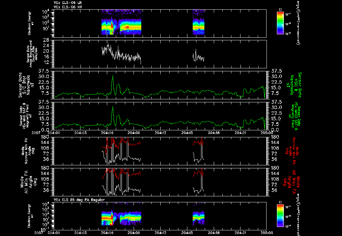Click the white "All Min PA Angle" axis label

[x=29, y=182]
